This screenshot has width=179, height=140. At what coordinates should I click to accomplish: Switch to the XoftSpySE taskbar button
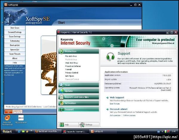point(103,132)
